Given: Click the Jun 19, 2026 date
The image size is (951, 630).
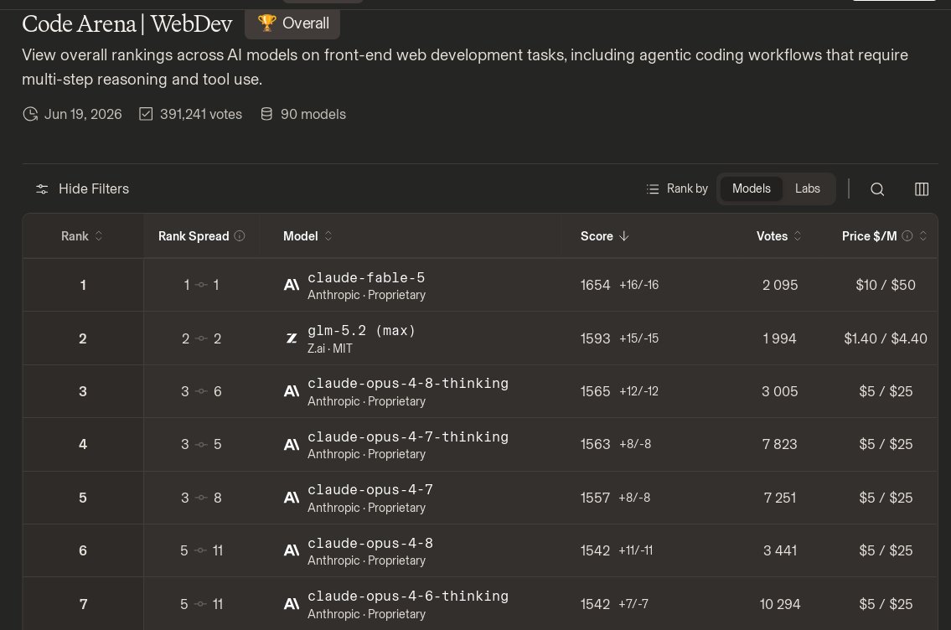Looking at the screenshot, I should coord(83,114).
